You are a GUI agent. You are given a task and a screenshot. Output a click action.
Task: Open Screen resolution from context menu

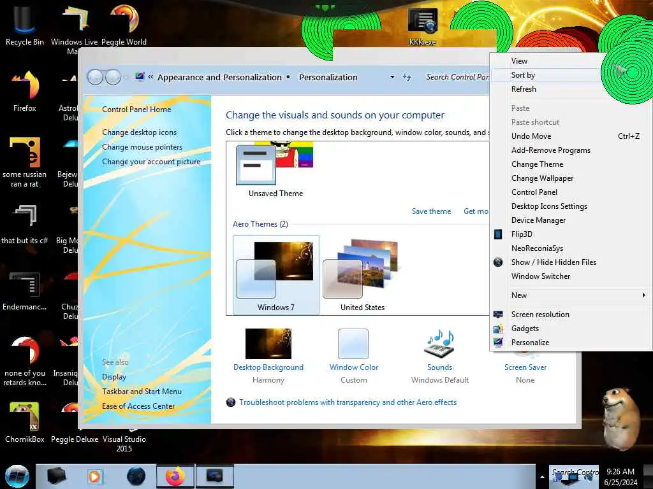point(571,315)
